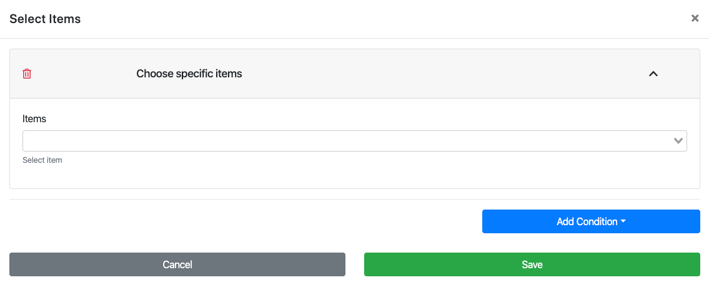Click the Select item helper text
Viewport: 709px width, 295px height.
(42, 160)
